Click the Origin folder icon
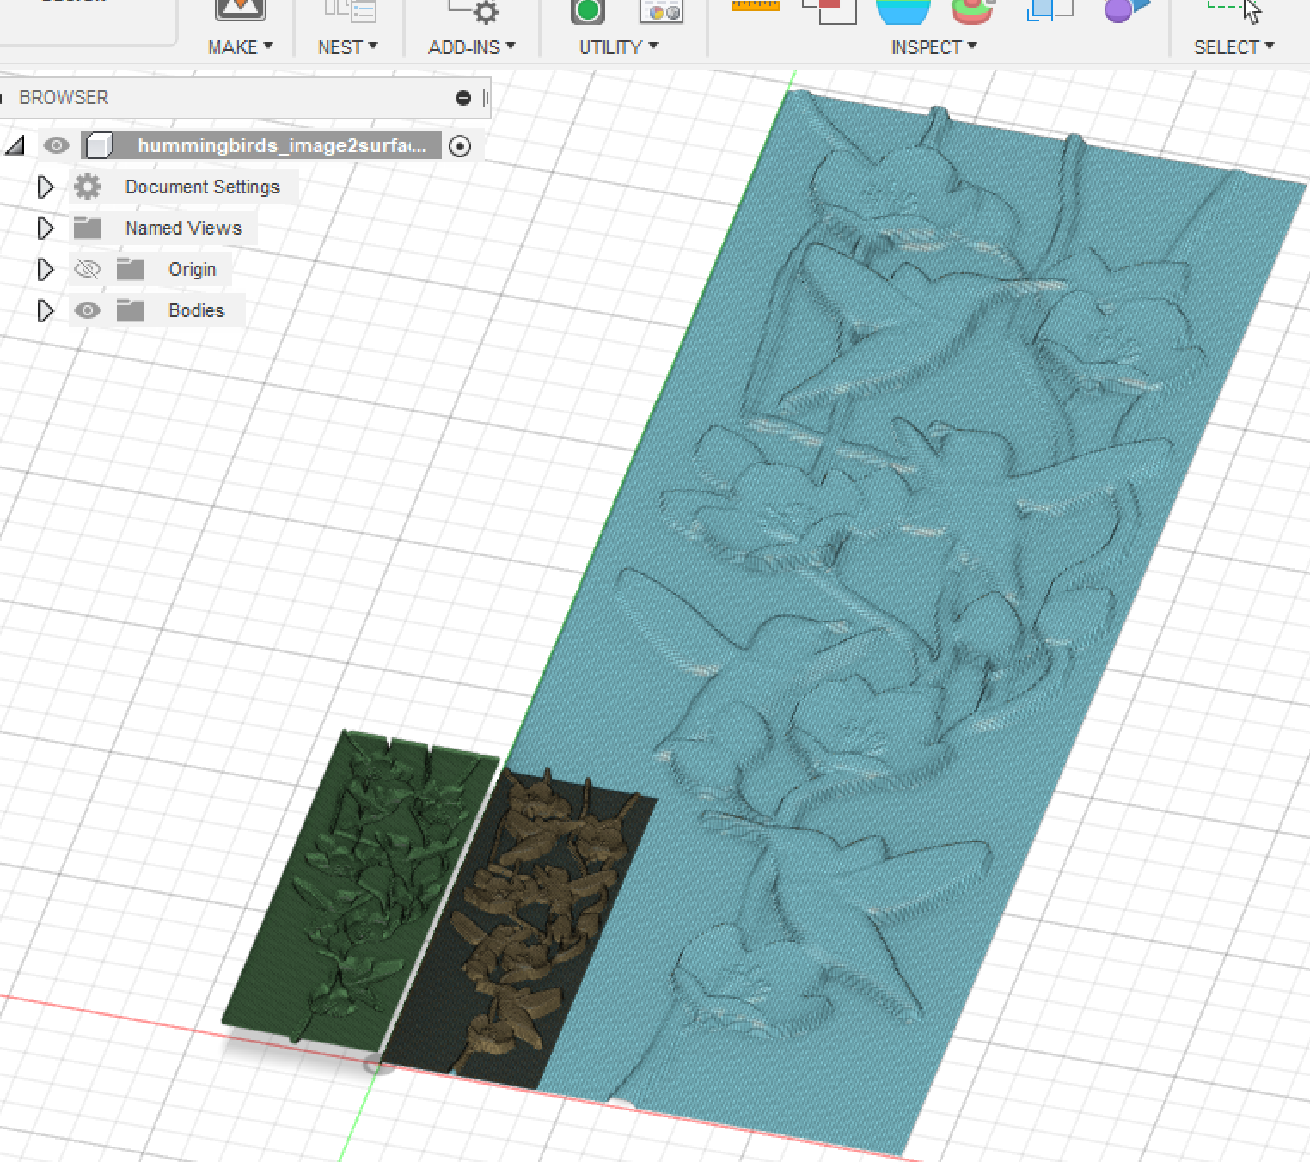1310x1162 pixels. coord(131,269)
